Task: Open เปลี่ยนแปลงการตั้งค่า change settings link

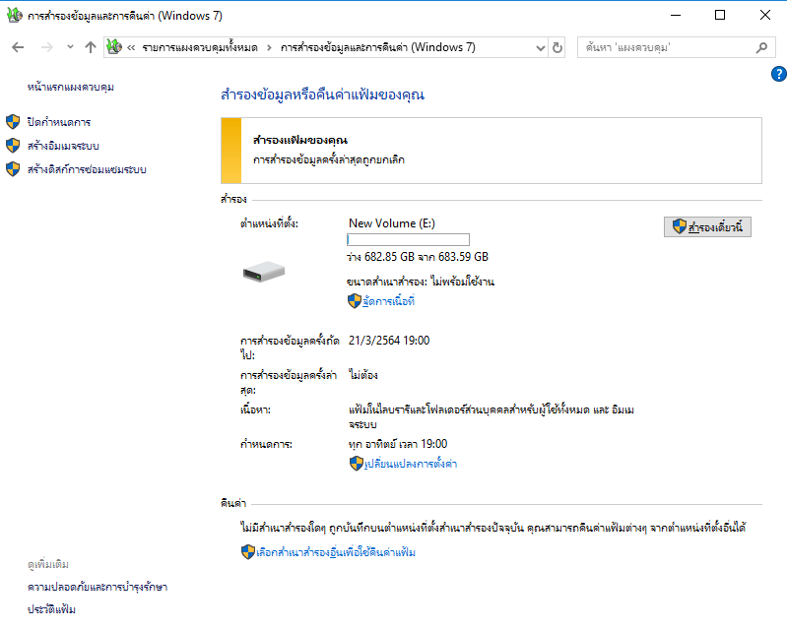Action: click(x=411, y=464)
